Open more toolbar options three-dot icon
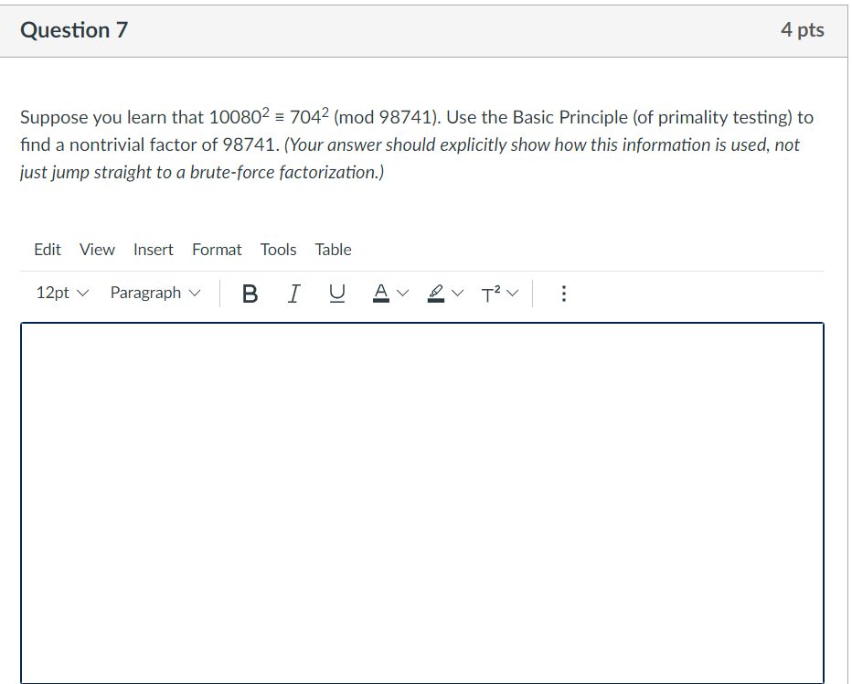852x684 pixels. (x=563, y=294)
